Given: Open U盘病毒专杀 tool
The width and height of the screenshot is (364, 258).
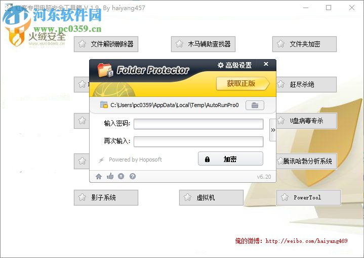Looking at the screenshot, I should pyautogui.click(x=306, y=121).
